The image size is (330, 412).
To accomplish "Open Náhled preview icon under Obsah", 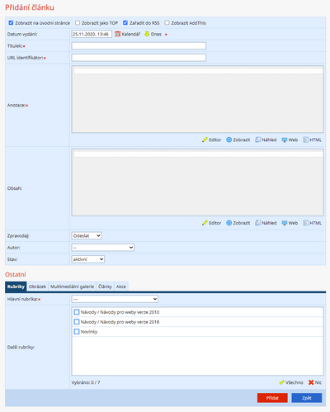I will [257, 223].
